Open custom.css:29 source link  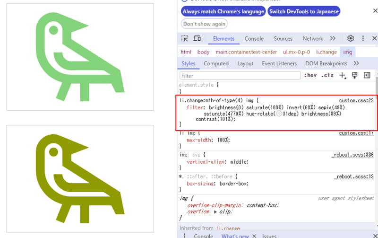click(356, 100)
